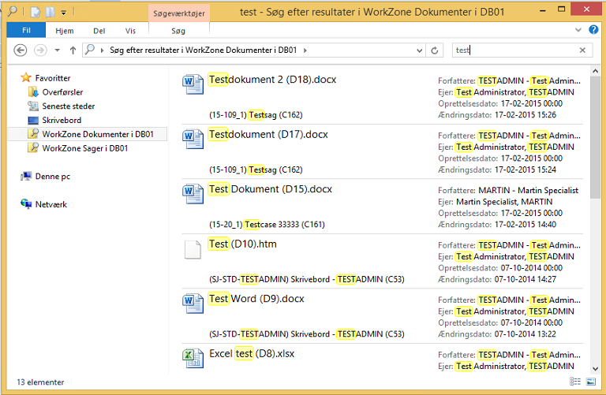Click the WorkZone Sager i DB01 search-folder icon
Image resolution: width=606 pixels, height=395 pixels.
pos(33,147)
